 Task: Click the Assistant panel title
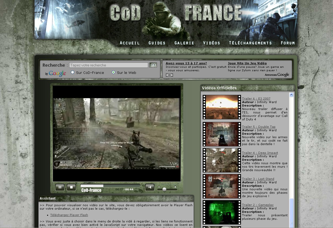click(x=48, y=198)
